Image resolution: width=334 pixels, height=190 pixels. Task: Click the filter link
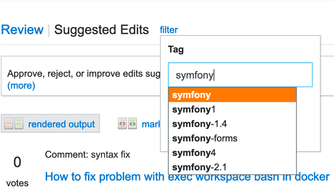point(169,30)
